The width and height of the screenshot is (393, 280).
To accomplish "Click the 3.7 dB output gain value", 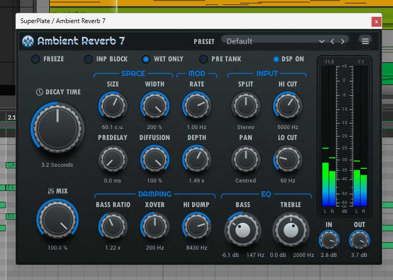I will pyautogui.click(x=359, y=255).
